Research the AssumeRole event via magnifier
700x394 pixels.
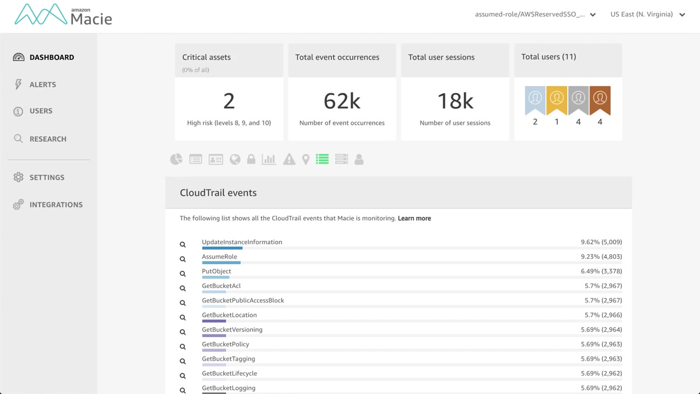[x=183, y=259]
